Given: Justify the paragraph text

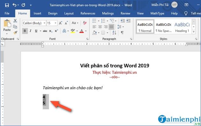Looking at the screenshot, I should tap(111, 27).
